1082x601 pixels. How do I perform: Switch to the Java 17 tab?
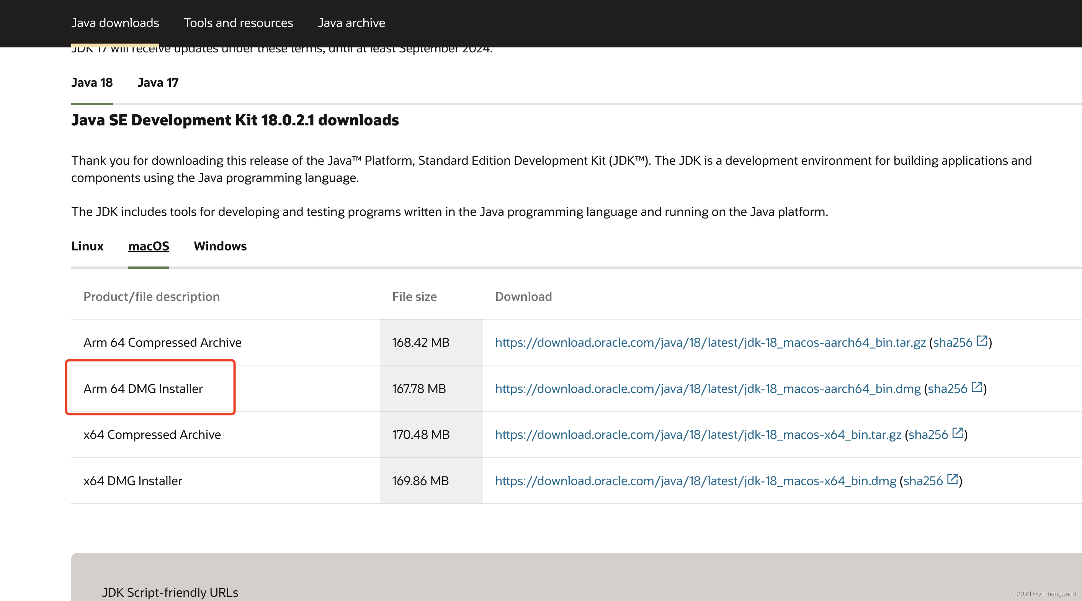(x=157, y=83)
